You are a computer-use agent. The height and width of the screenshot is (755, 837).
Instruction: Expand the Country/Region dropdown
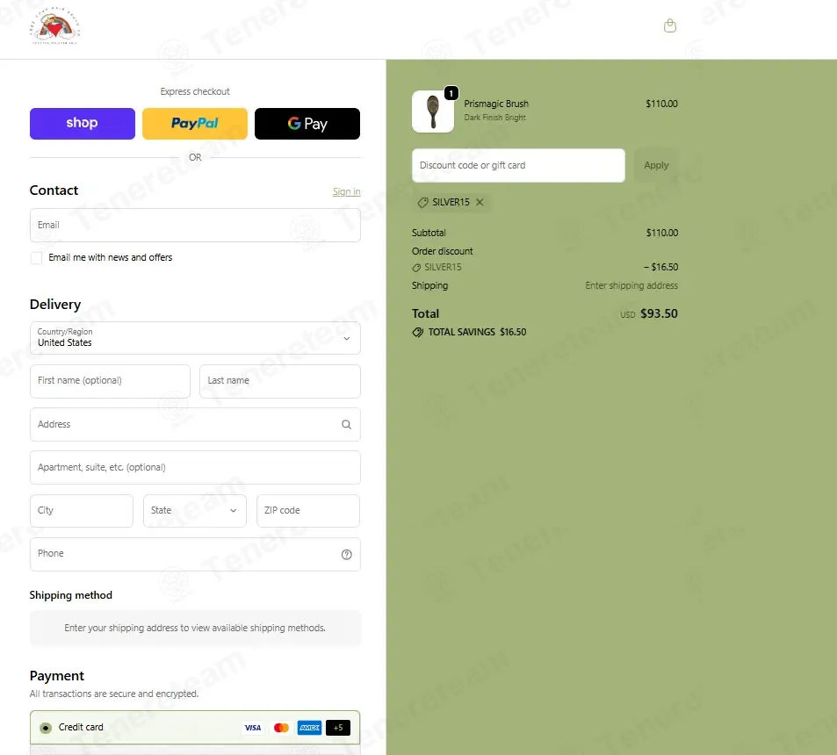[195, 338]
